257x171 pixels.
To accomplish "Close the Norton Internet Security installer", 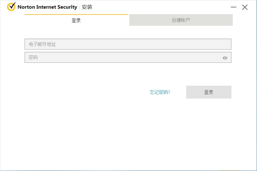I will coord(245,7).
